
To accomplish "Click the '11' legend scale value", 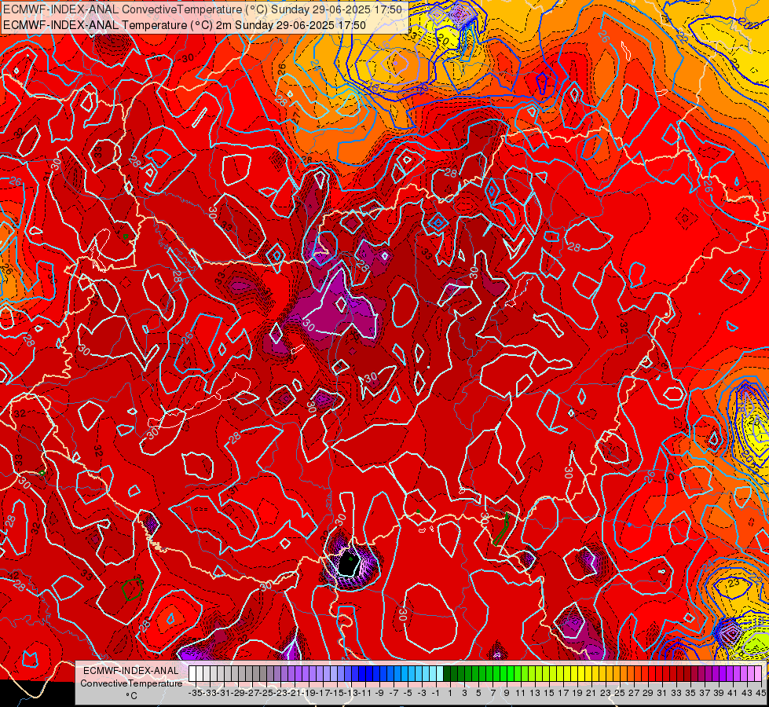I will coord(521,693).
